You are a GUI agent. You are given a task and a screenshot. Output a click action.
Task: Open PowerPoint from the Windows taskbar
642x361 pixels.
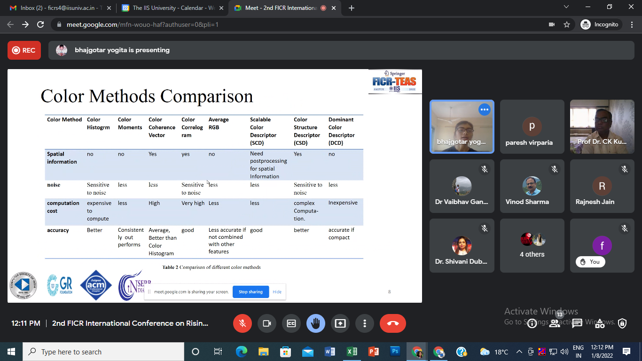374,352
